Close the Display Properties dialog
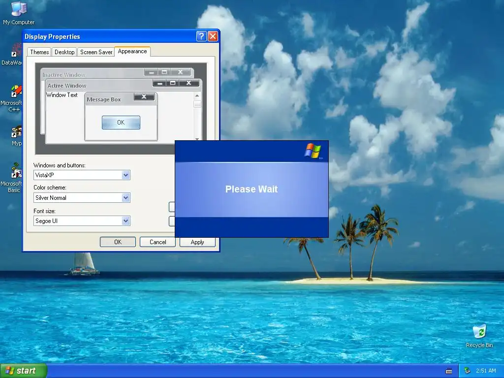This screenshot has width=504, height=378. tap(213, 36)
